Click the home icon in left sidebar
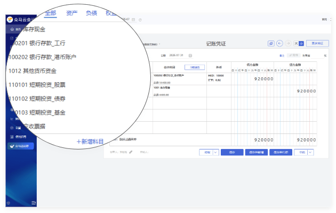This screenshot has height=213, width=336. 12,29
